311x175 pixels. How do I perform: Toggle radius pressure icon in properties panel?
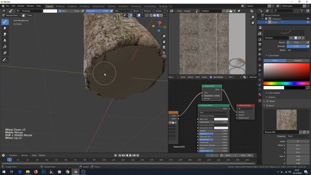click(x=308, y=42)
